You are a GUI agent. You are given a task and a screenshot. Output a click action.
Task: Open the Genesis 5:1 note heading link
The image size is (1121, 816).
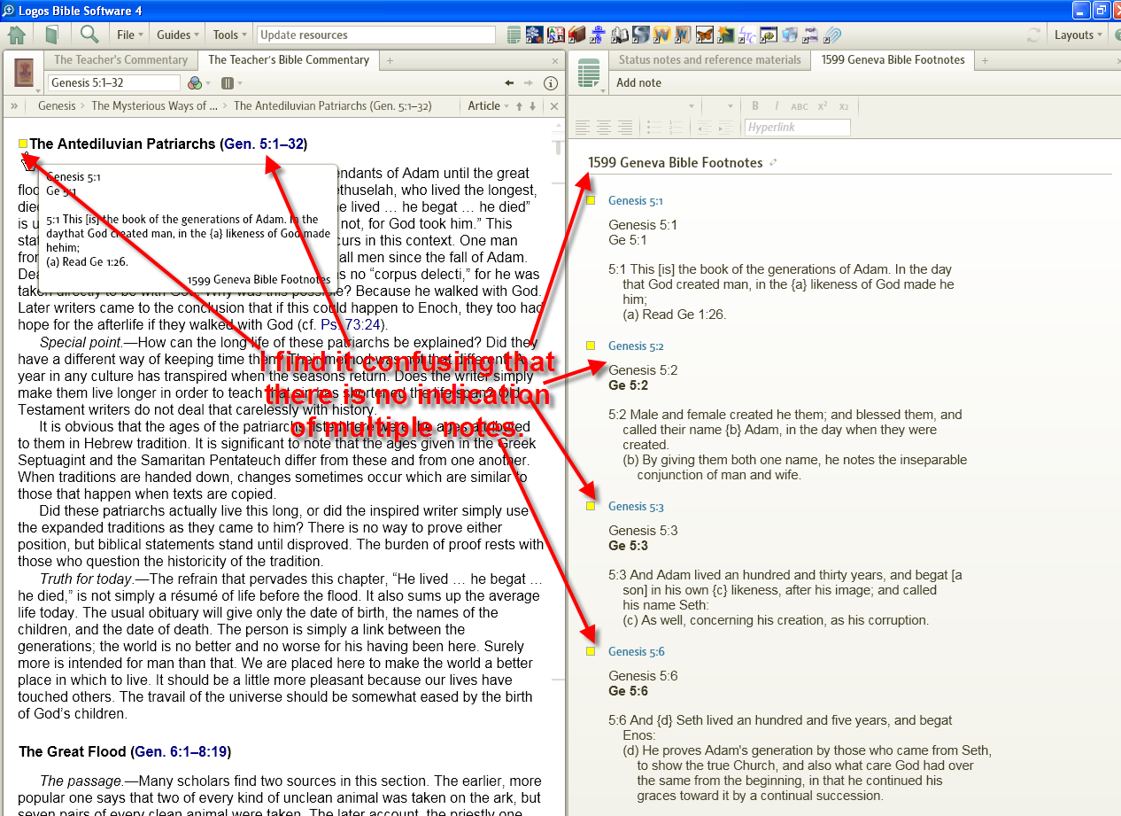click(636, 201)
